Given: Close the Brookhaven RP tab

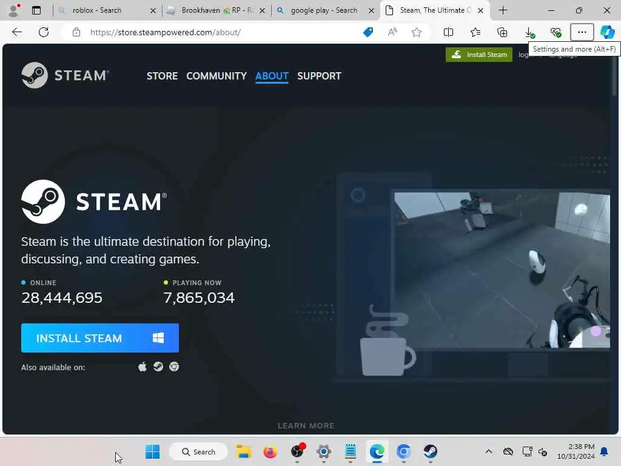Looking at the screenshot, I should coord(262,11).
